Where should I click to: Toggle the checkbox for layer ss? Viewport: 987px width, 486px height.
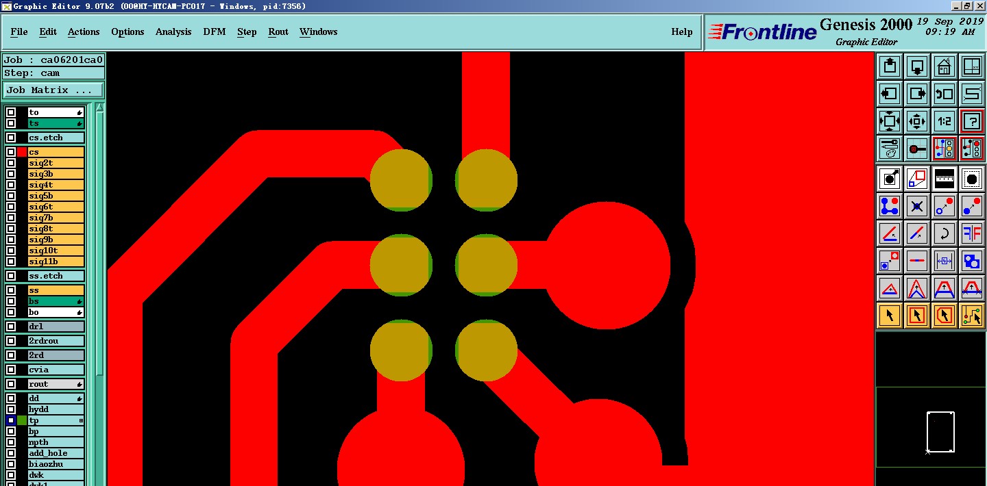11,290
